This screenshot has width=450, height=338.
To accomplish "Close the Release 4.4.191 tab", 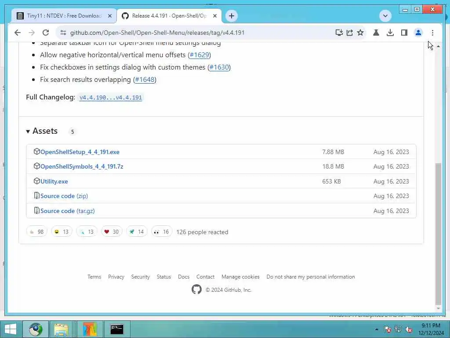I will click(x=214, y=16).
